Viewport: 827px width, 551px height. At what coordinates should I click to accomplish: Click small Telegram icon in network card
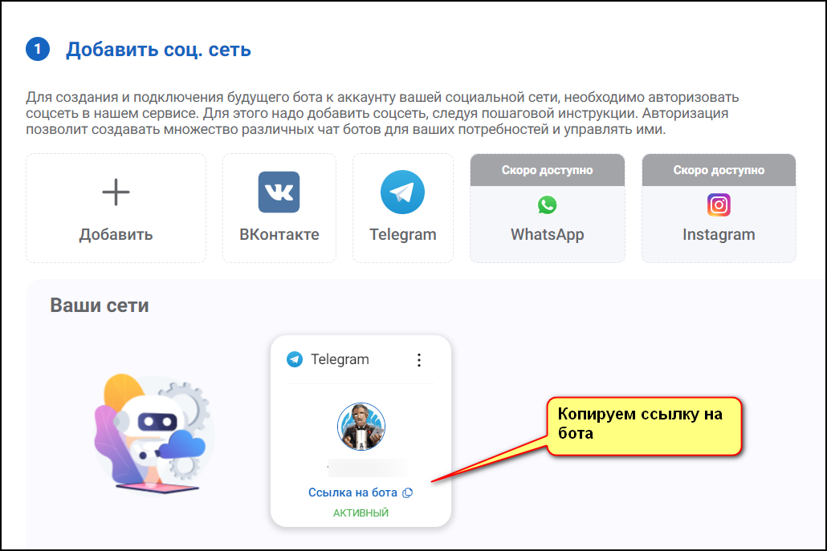point(295,359)
